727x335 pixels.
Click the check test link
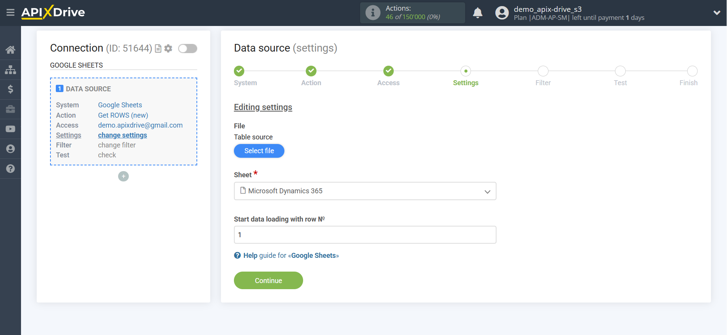coord(107,155)
